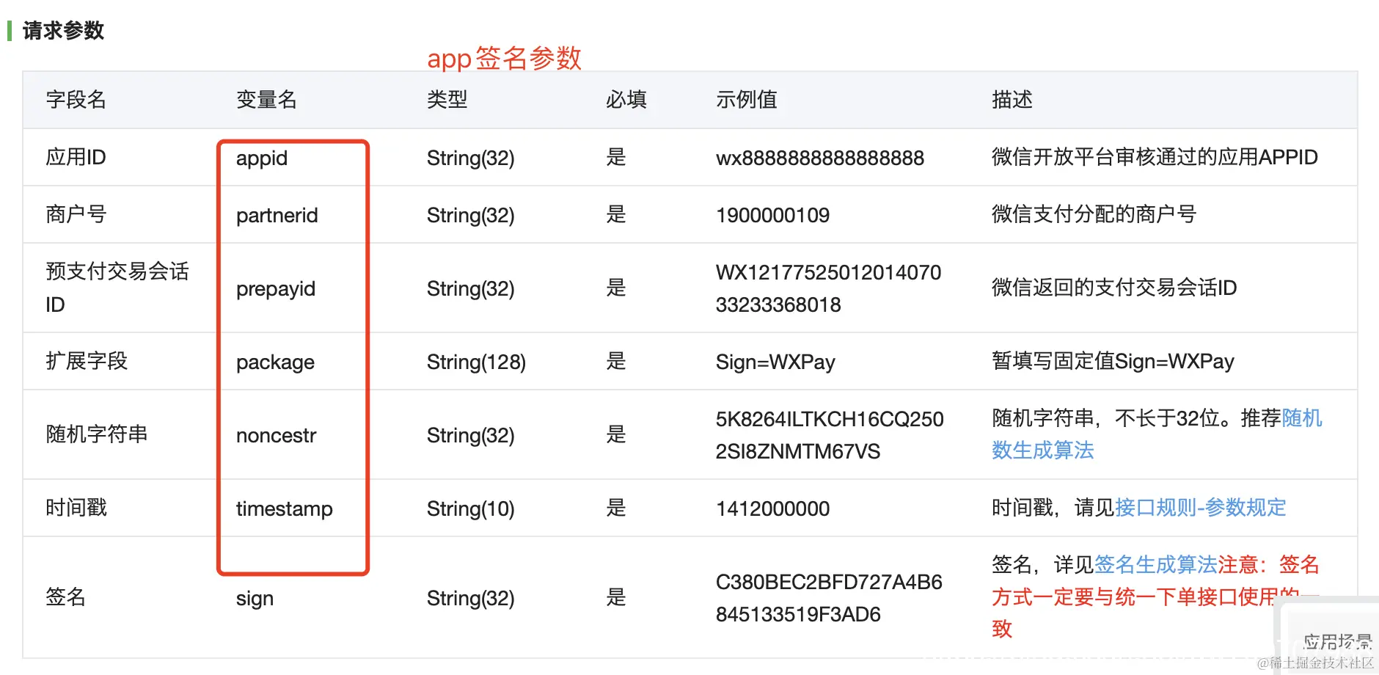Screen dimensions: 1379x675
Task: Select the example value 1412000000
Action: coord(772,508)
